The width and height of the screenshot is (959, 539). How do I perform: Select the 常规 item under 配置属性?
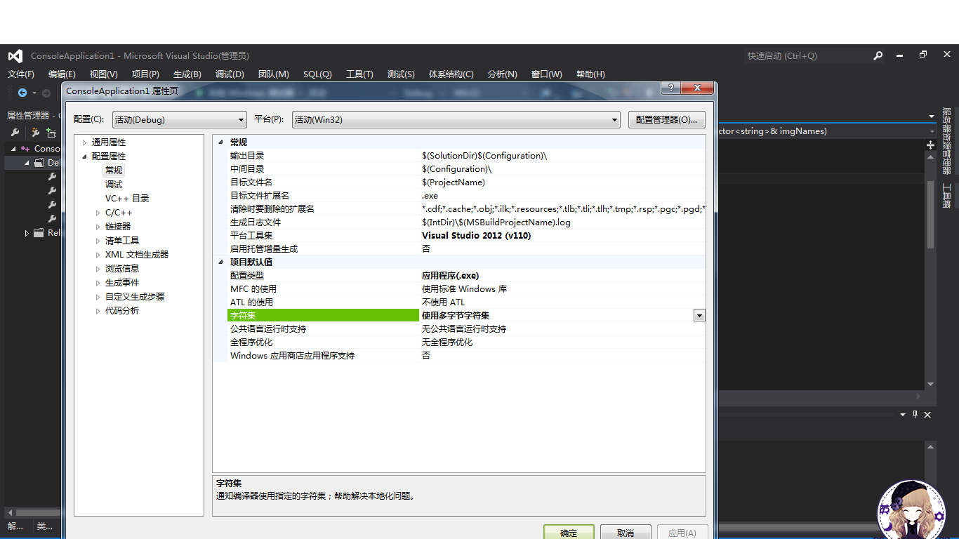pyautogui.click(x=114, y=171)
